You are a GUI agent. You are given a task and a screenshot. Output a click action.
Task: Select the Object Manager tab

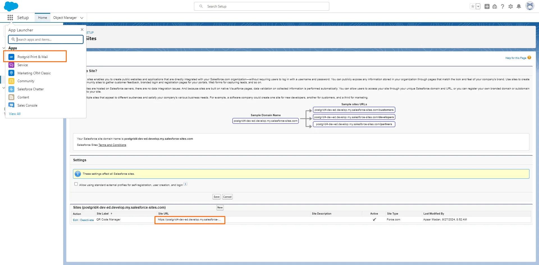(65, 18)
